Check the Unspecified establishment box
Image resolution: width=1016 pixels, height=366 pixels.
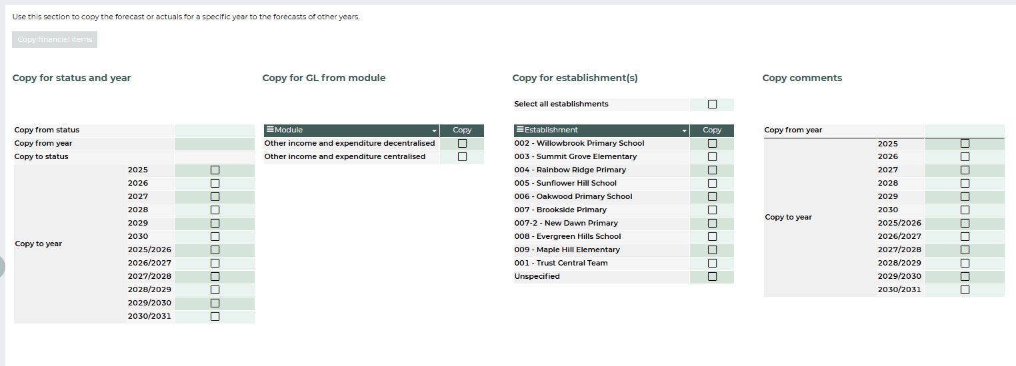[712, 276]
